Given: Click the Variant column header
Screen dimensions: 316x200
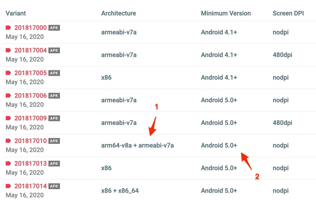Looking at the screenshot, I should [x=16, y=13].
